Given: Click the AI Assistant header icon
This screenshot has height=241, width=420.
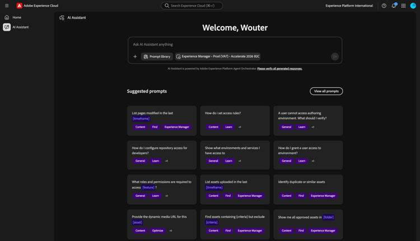Looking at the screenshot, I should tap(62, 18).
